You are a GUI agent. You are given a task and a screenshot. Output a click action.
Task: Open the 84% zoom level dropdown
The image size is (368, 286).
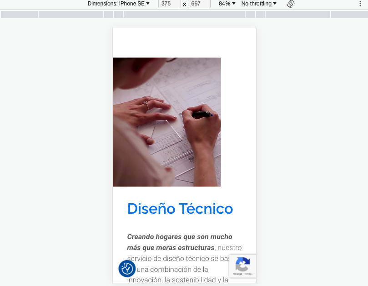click(x=227, y=4)
